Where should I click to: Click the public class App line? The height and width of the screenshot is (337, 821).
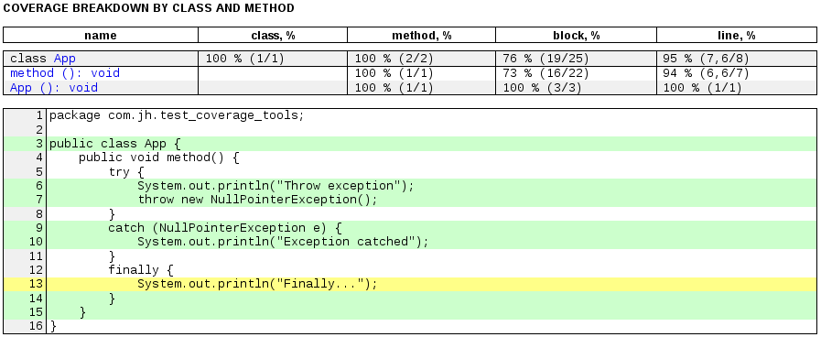click(x=431, y=144)
